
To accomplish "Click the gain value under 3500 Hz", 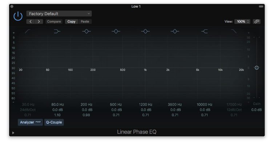I will point(176,110).
